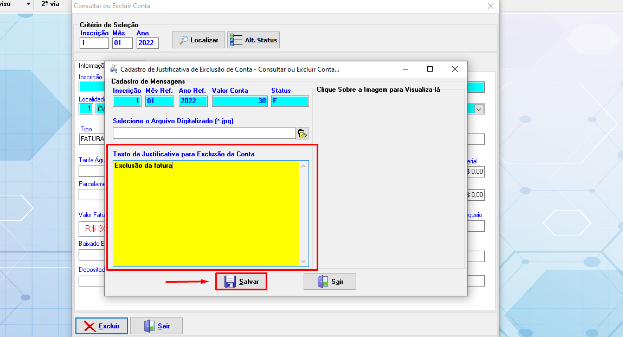Click the scroll down arrow in justification text
Viewport: 623px width, 337px height.
pos(304,261)
